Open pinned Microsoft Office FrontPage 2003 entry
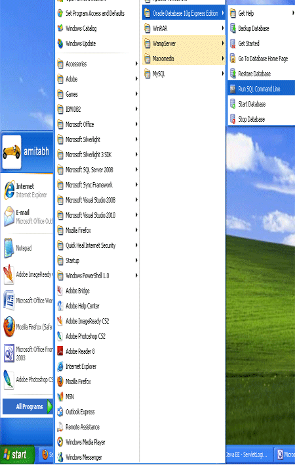The height and width of the screenshot is (465, 295). pos(28,353)
